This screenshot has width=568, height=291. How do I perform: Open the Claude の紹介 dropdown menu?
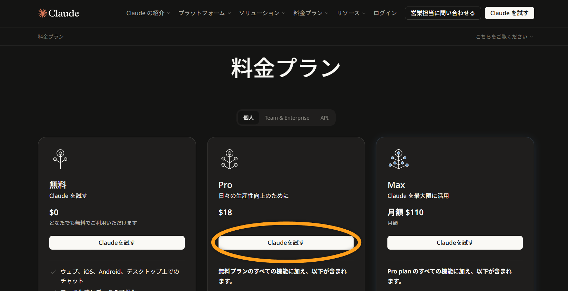[148, 13]
